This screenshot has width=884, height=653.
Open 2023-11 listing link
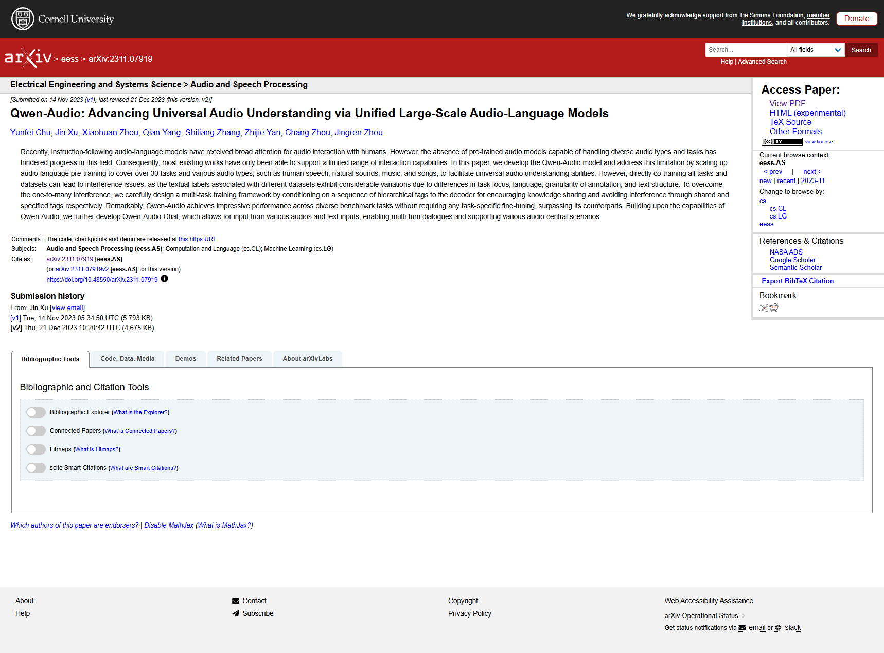(x=813, y=181)
